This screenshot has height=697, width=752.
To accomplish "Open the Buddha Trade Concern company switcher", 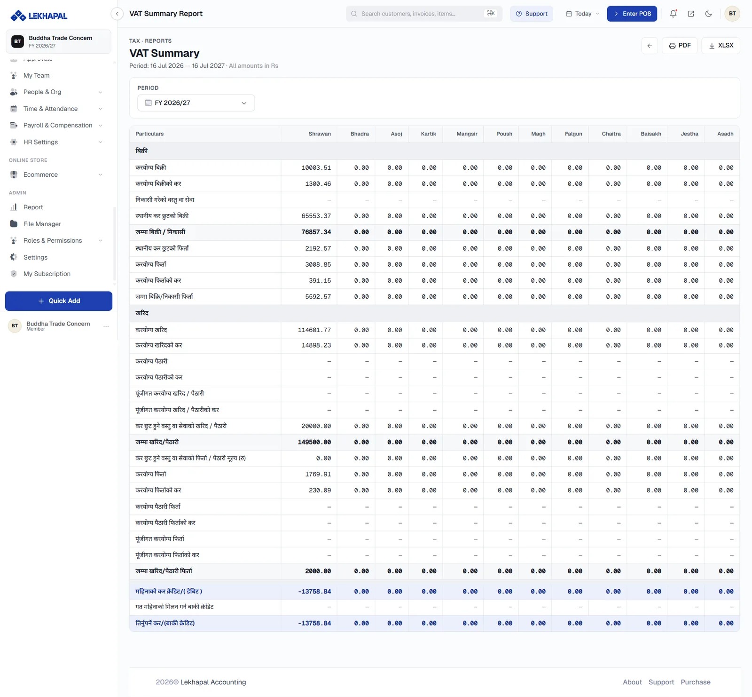I will (58, 41).
